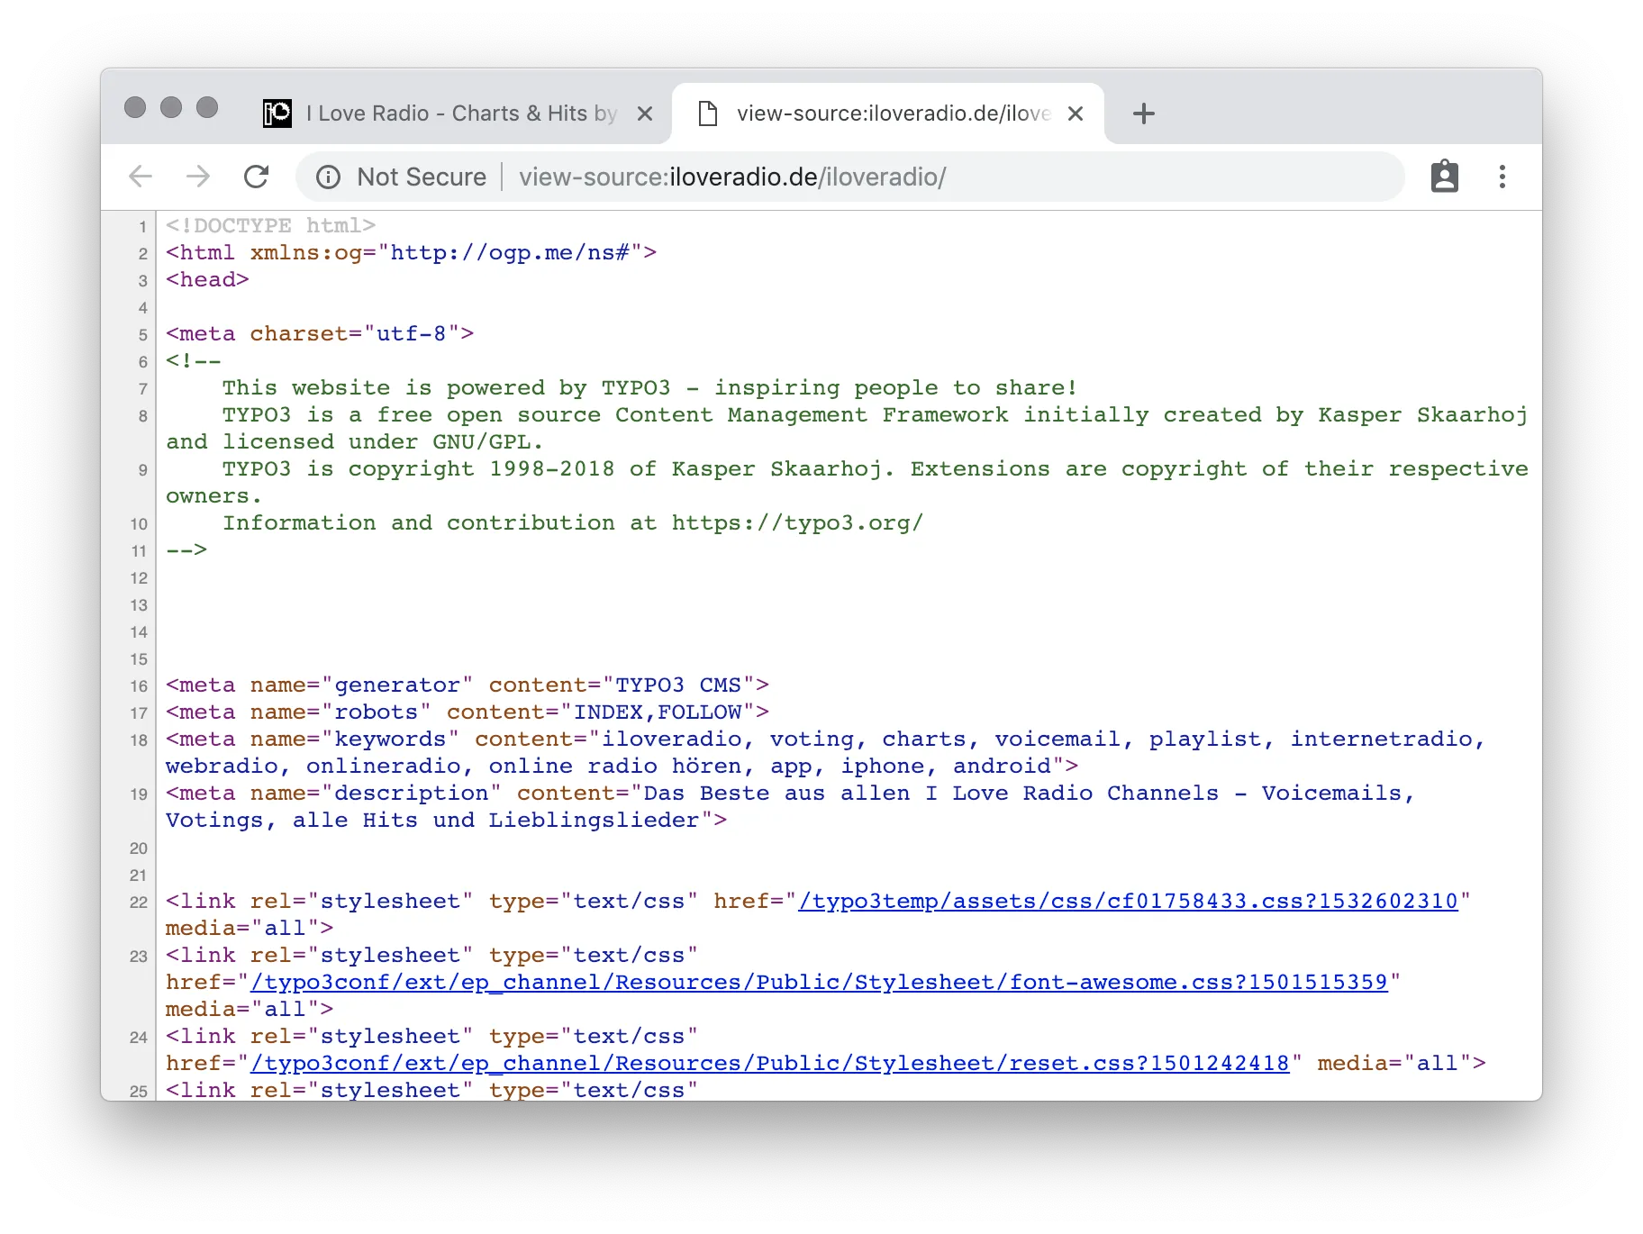Image resolution: width=1643 pixels, height=1234 pixels.
Task: Click the keywords meta tag line
Action: (x=825, y=752)
